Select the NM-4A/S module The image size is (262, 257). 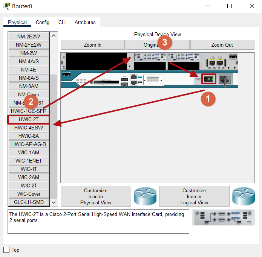point(29,61)
